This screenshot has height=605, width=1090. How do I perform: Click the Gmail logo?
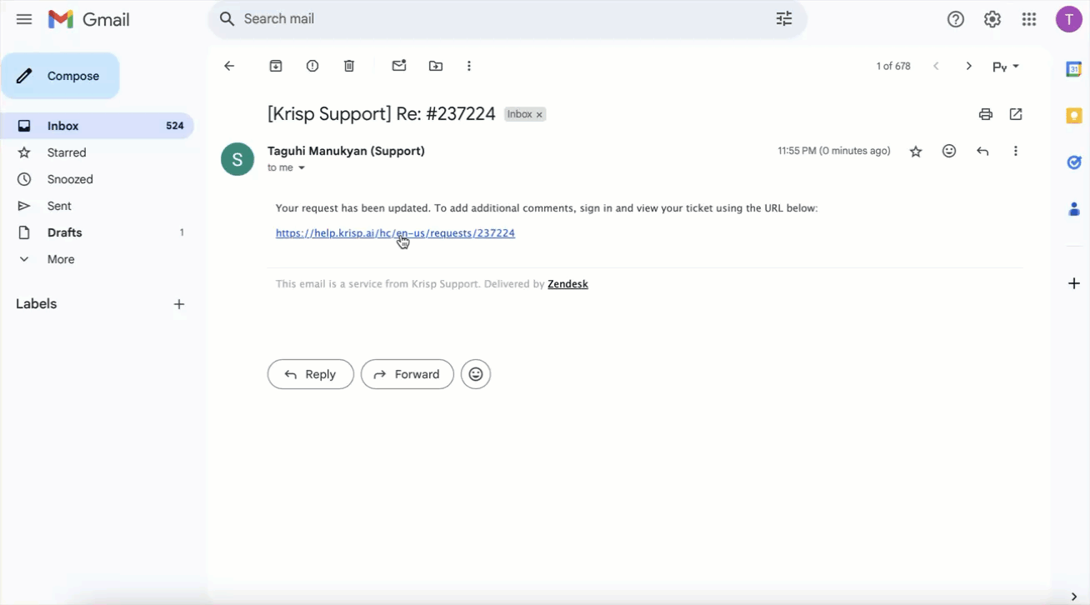(x=89, y=19)
